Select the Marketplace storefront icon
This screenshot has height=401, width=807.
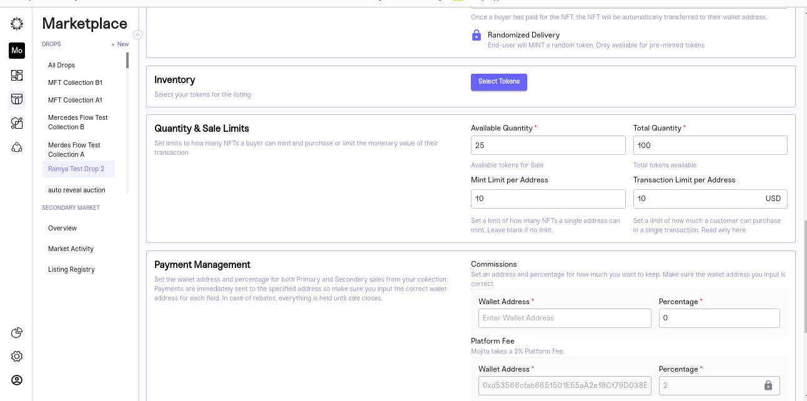point(17,99)
